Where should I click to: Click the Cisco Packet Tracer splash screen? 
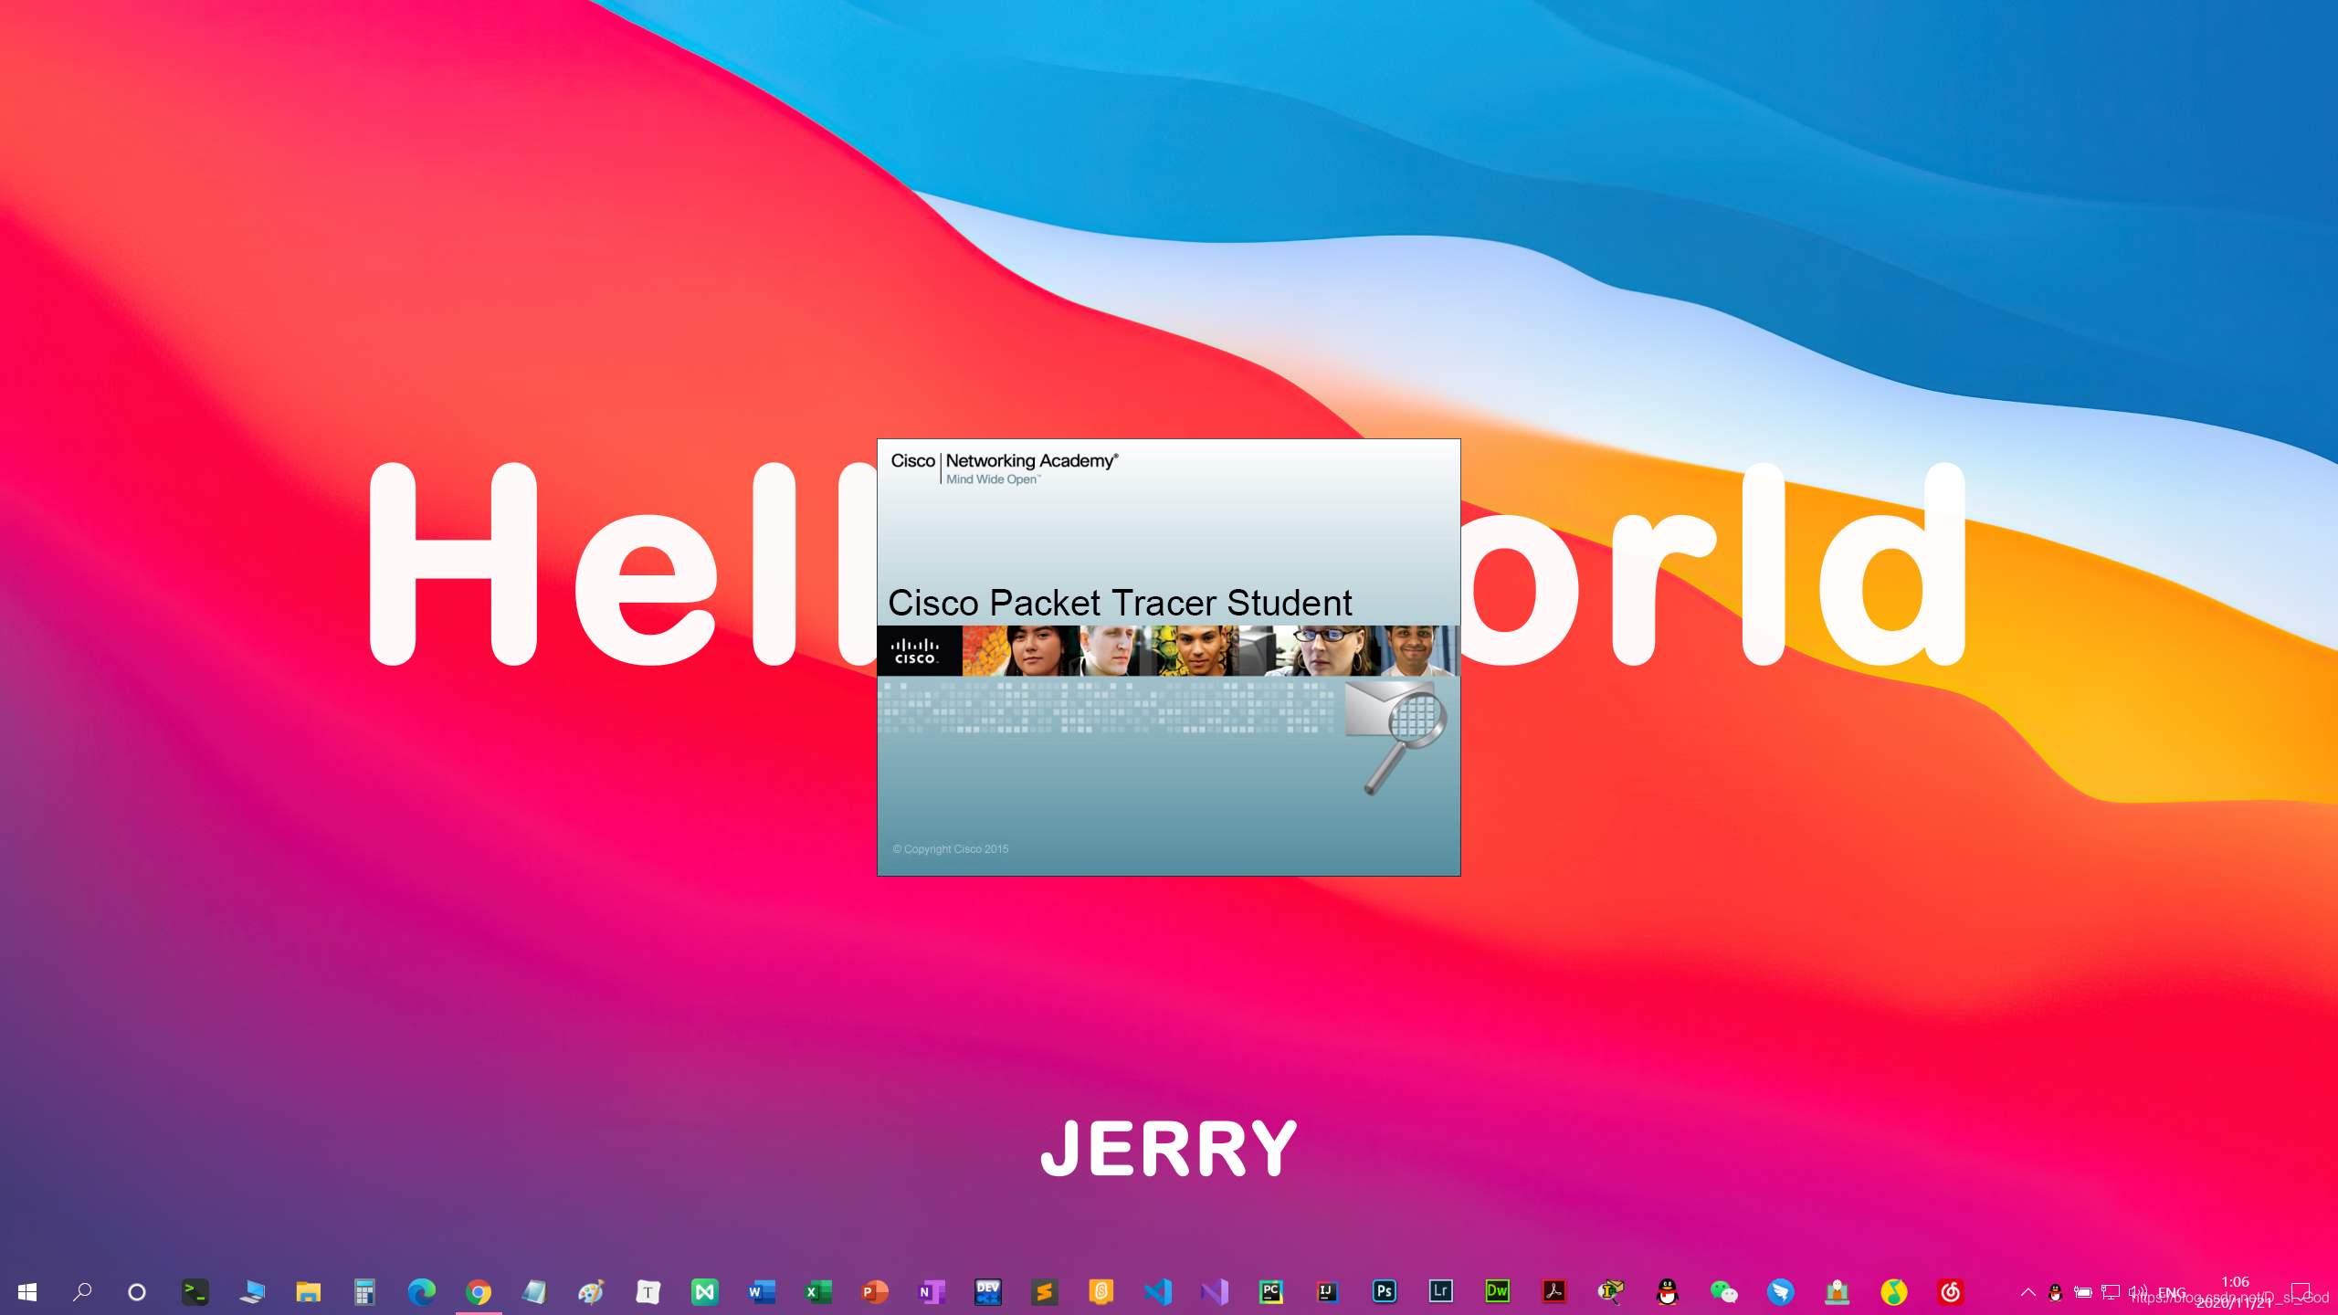pyautogui.click(x=1168, y=657)
